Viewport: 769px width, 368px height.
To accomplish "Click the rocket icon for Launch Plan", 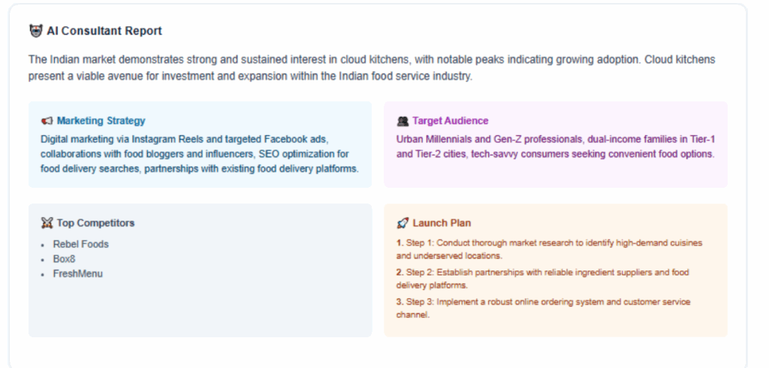I will tap(403, 223).
